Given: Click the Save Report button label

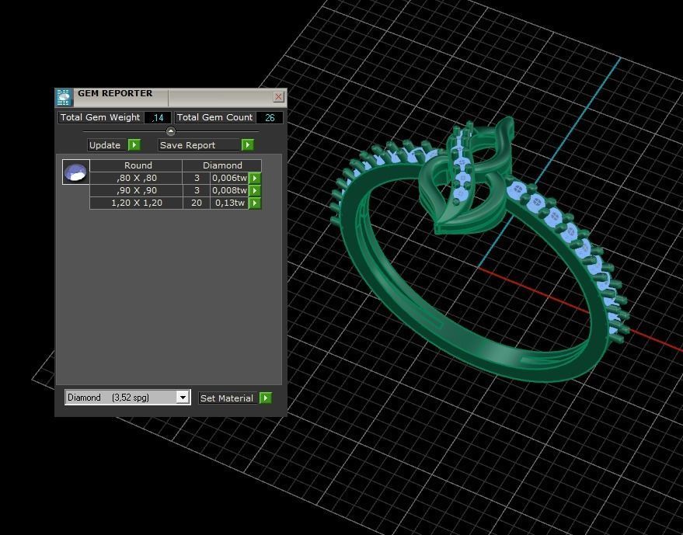Looking at the screenshot, I should tap(200, 145).
